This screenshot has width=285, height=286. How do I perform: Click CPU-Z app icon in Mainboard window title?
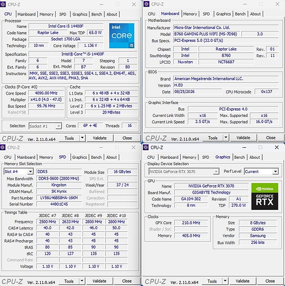tap(146, 4)
